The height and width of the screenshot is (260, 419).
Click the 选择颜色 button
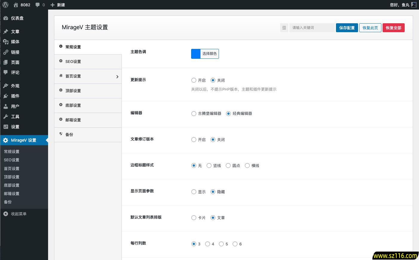tap(209, 54)
